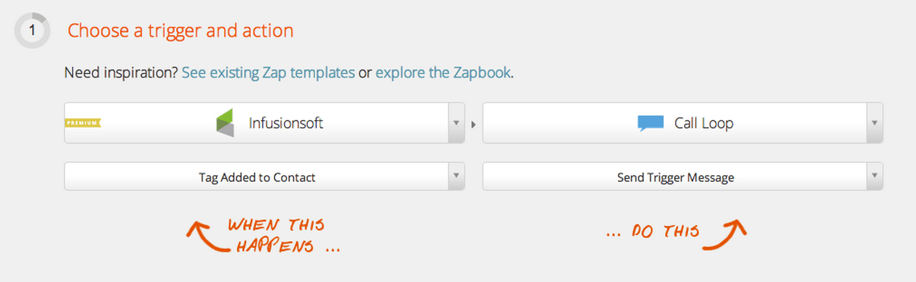Click the green Infusionsoft logo icon
This screenshot has height=282, width=916.
(x=225, y=123)
